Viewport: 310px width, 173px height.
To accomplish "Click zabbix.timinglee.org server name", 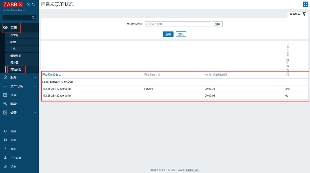I will (14, 10).
